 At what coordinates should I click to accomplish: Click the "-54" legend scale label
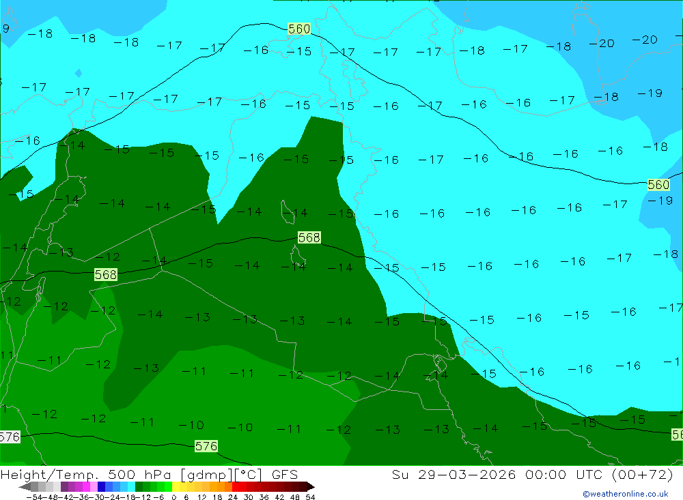tap(34, 497)
